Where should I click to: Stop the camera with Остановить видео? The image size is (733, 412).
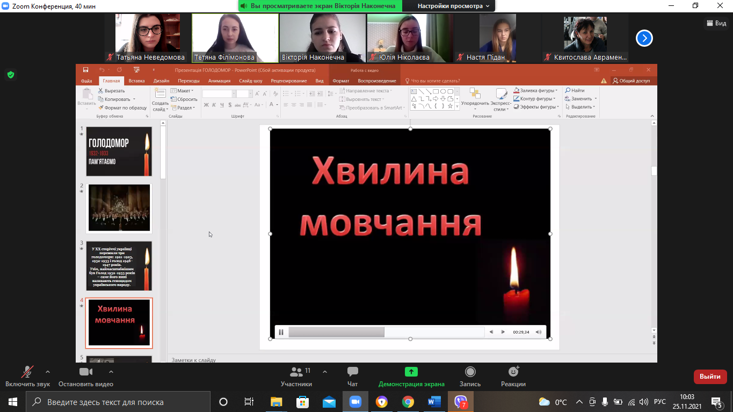tap(85, 375)
